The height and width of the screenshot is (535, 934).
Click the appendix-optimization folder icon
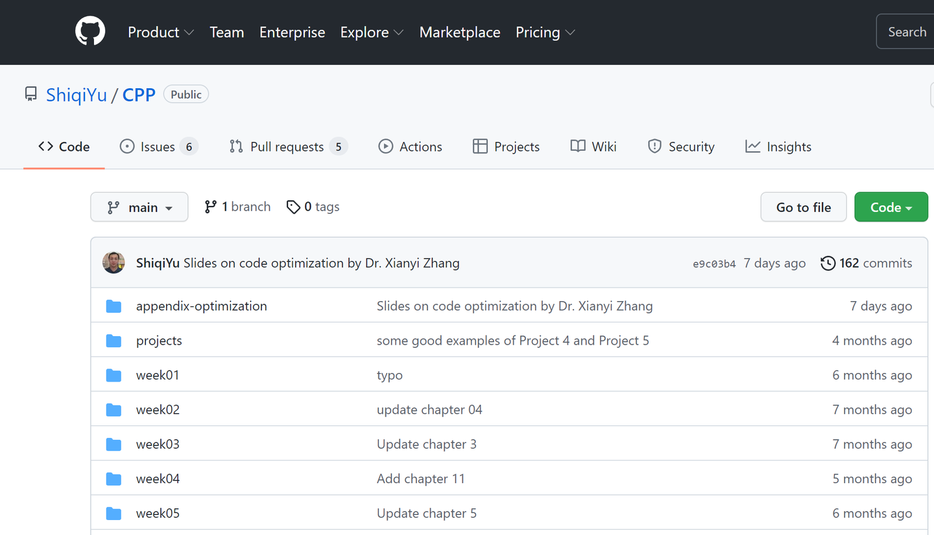[x=114, y=306]
